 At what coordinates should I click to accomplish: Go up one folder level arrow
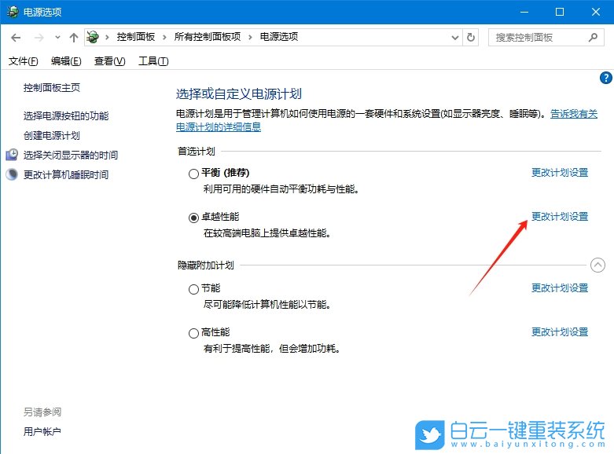point(74,38)
